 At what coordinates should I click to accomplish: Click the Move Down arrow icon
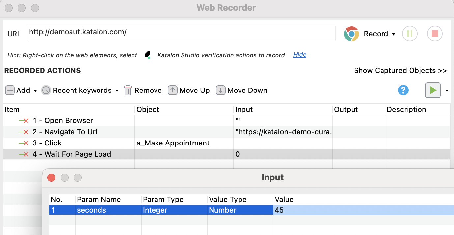[221, 90]
